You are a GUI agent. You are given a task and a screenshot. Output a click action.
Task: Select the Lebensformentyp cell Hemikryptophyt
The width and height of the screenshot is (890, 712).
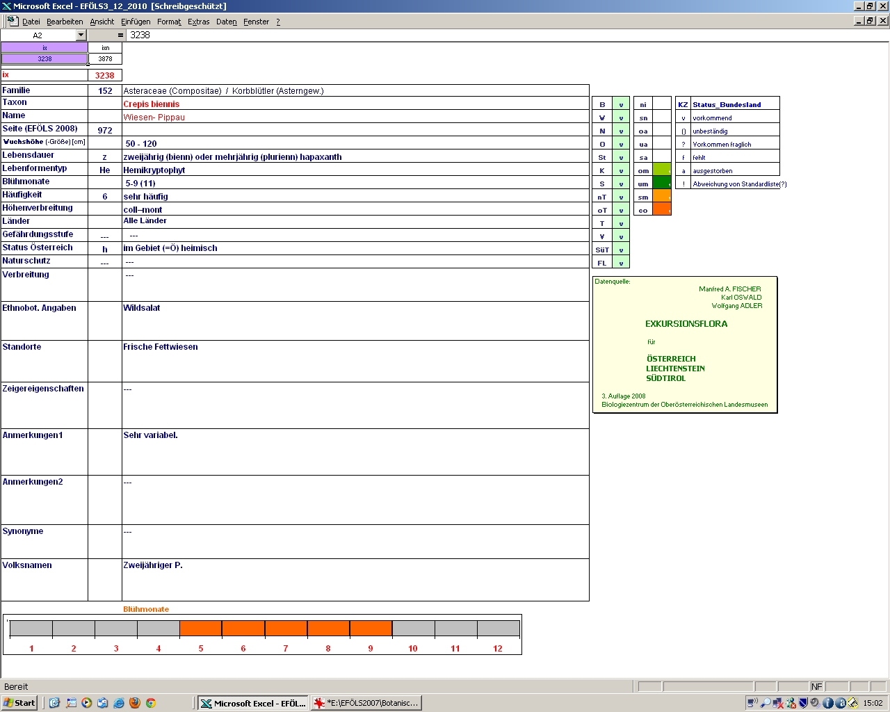[355, 170]
